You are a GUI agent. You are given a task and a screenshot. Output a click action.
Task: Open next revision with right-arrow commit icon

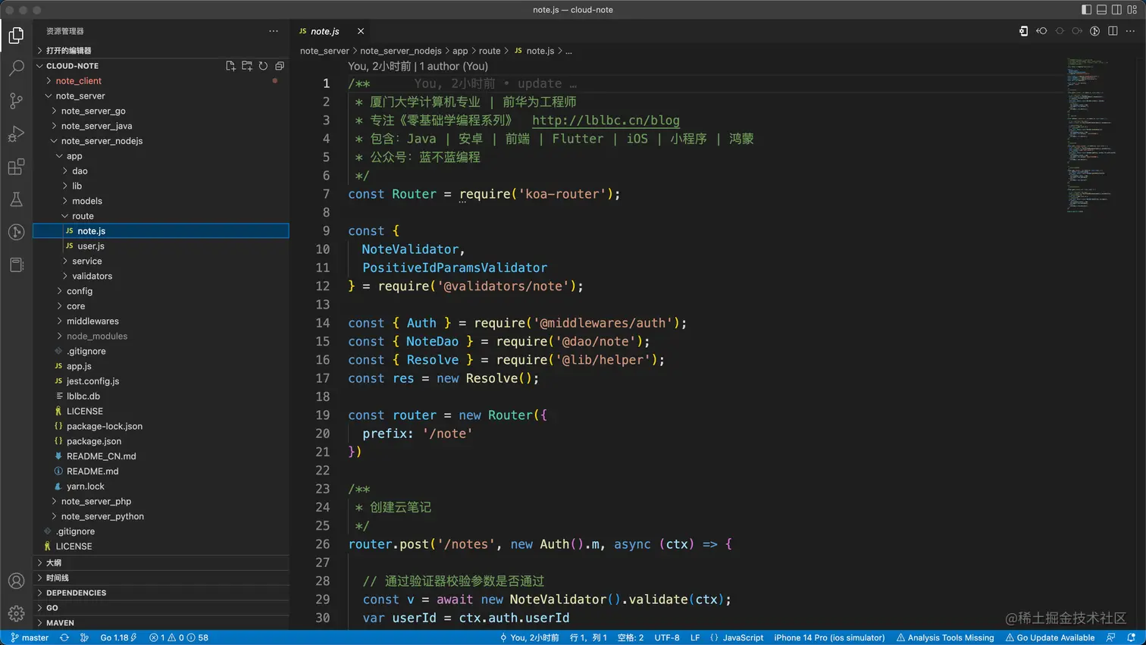(1077, 31)
